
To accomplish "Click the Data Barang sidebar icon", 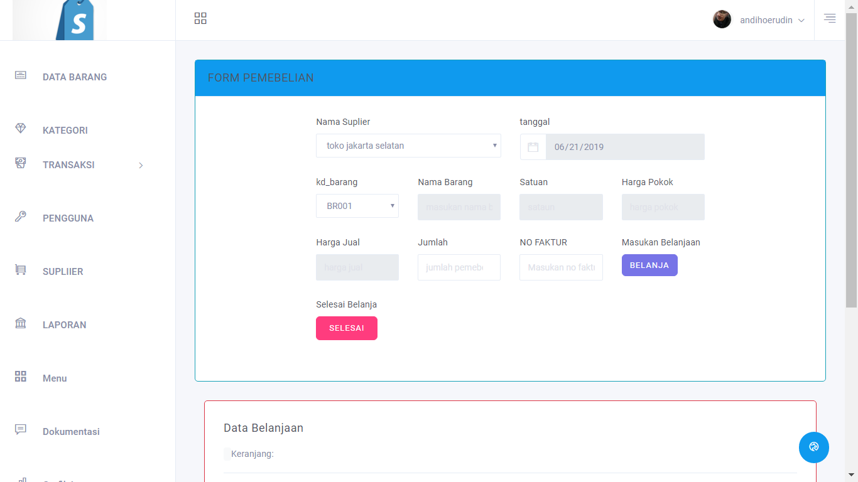I will coord(21,75).
